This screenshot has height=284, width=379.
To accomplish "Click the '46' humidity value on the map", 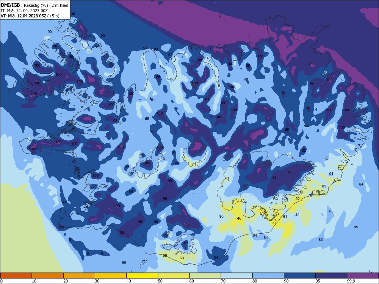I will (x=239, y=218).
